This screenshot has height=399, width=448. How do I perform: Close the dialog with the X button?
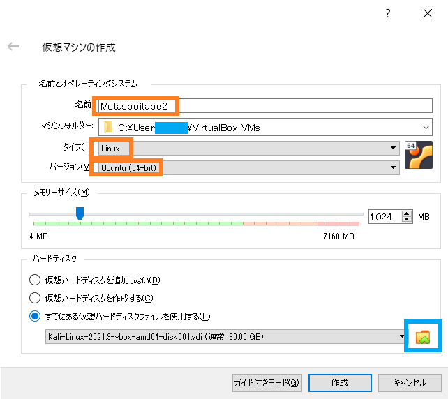tap(428, 13)
